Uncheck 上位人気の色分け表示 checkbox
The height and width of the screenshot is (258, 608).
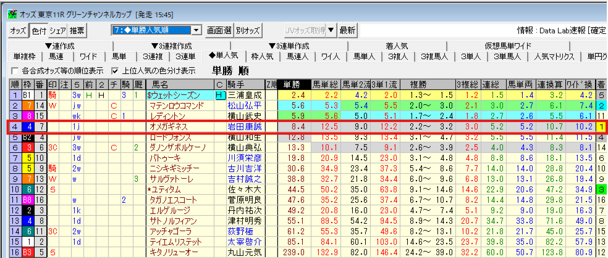115,71
